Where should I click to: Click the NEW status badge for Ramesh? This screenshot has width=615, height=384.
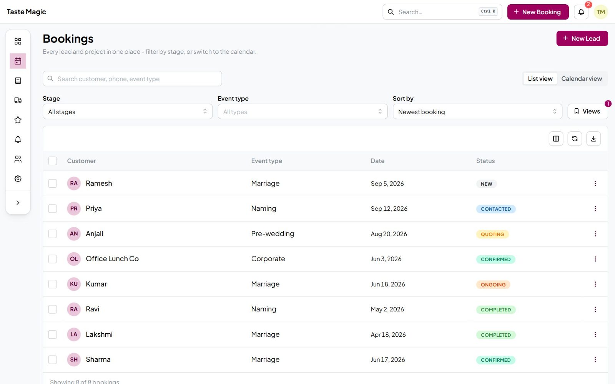coord(486,184)
